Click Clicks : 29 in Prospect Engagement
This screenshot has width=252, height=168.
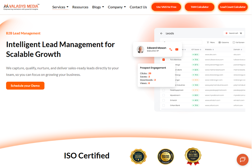pos(145,73)
